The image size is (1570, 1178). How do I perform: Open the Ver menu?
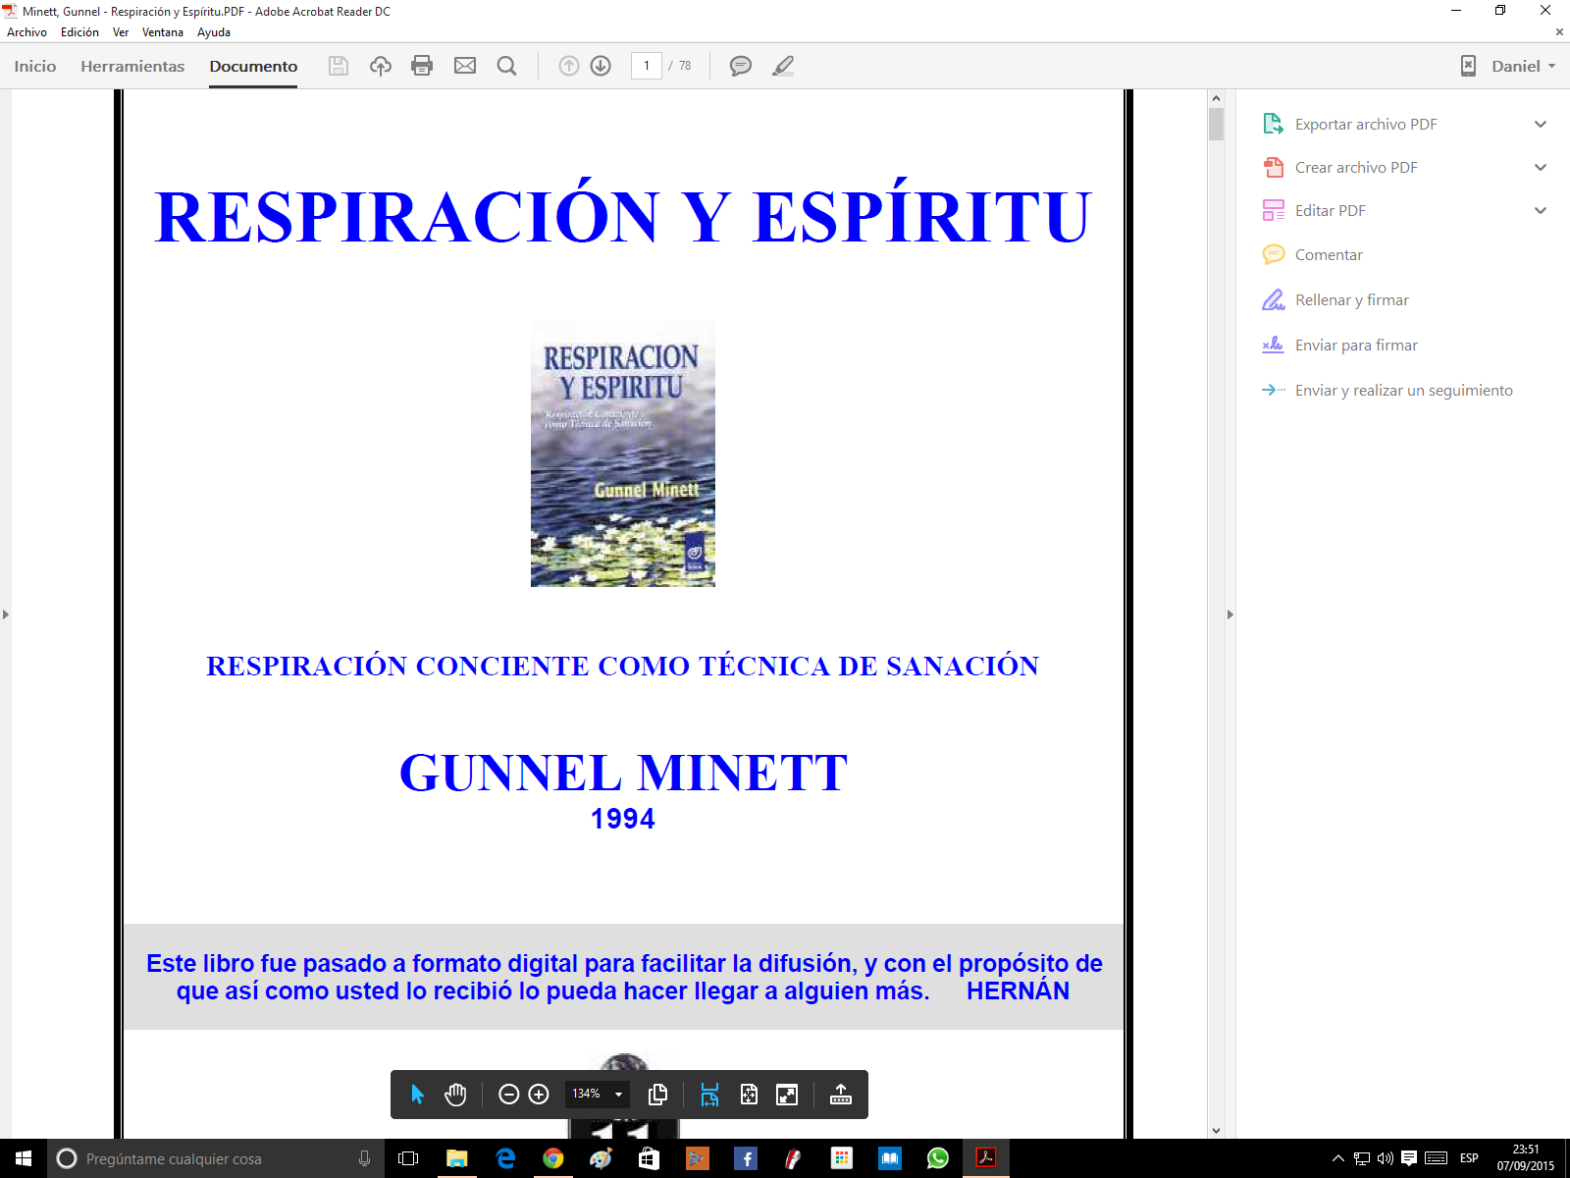click(x=121, y=32)
